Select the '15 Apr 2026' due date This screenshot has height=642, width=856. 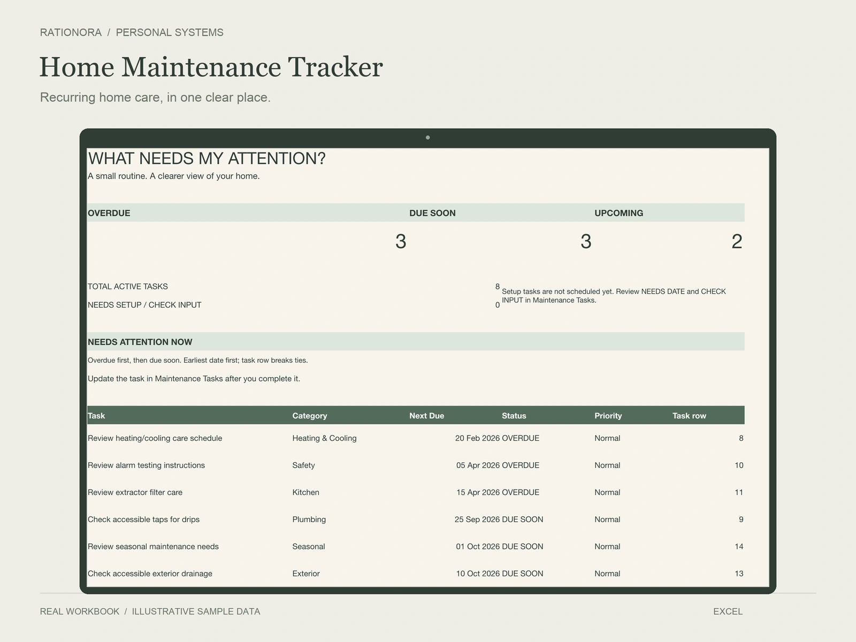478,492
